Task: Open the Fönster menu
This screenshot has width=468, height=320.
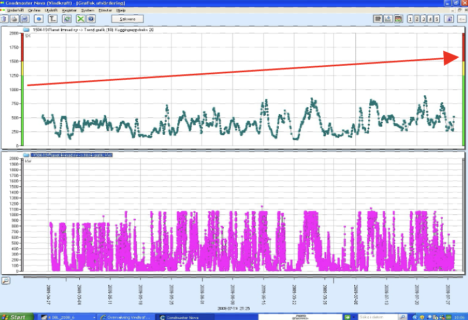Action: click(x=105, y=10)
